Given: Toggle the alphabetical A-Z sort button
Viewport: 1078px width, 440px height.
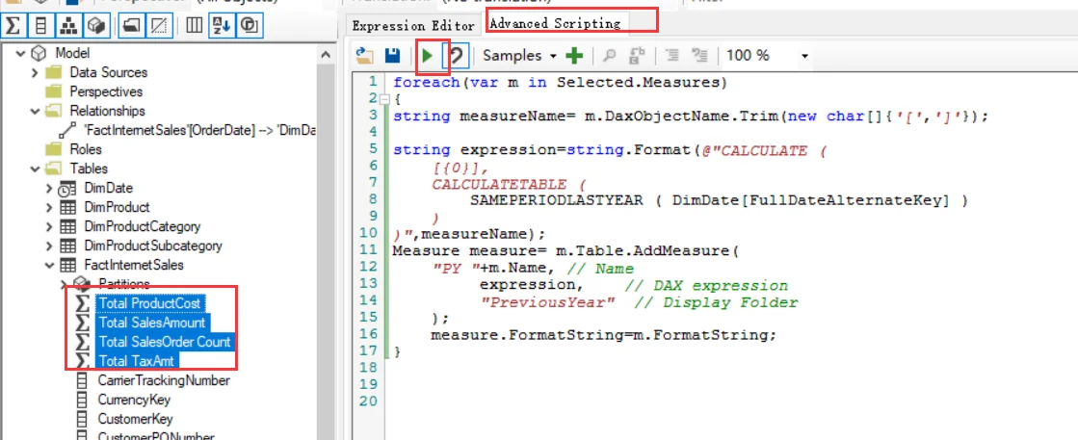Looking at the screenshot, I should [222, 26].
